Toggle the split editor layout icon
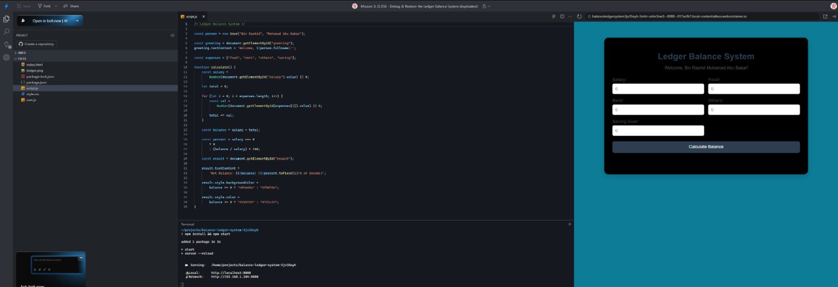Image resolution: width=838 pixels, height=287 pixels. pyautogui.click(x=562, y=17)
